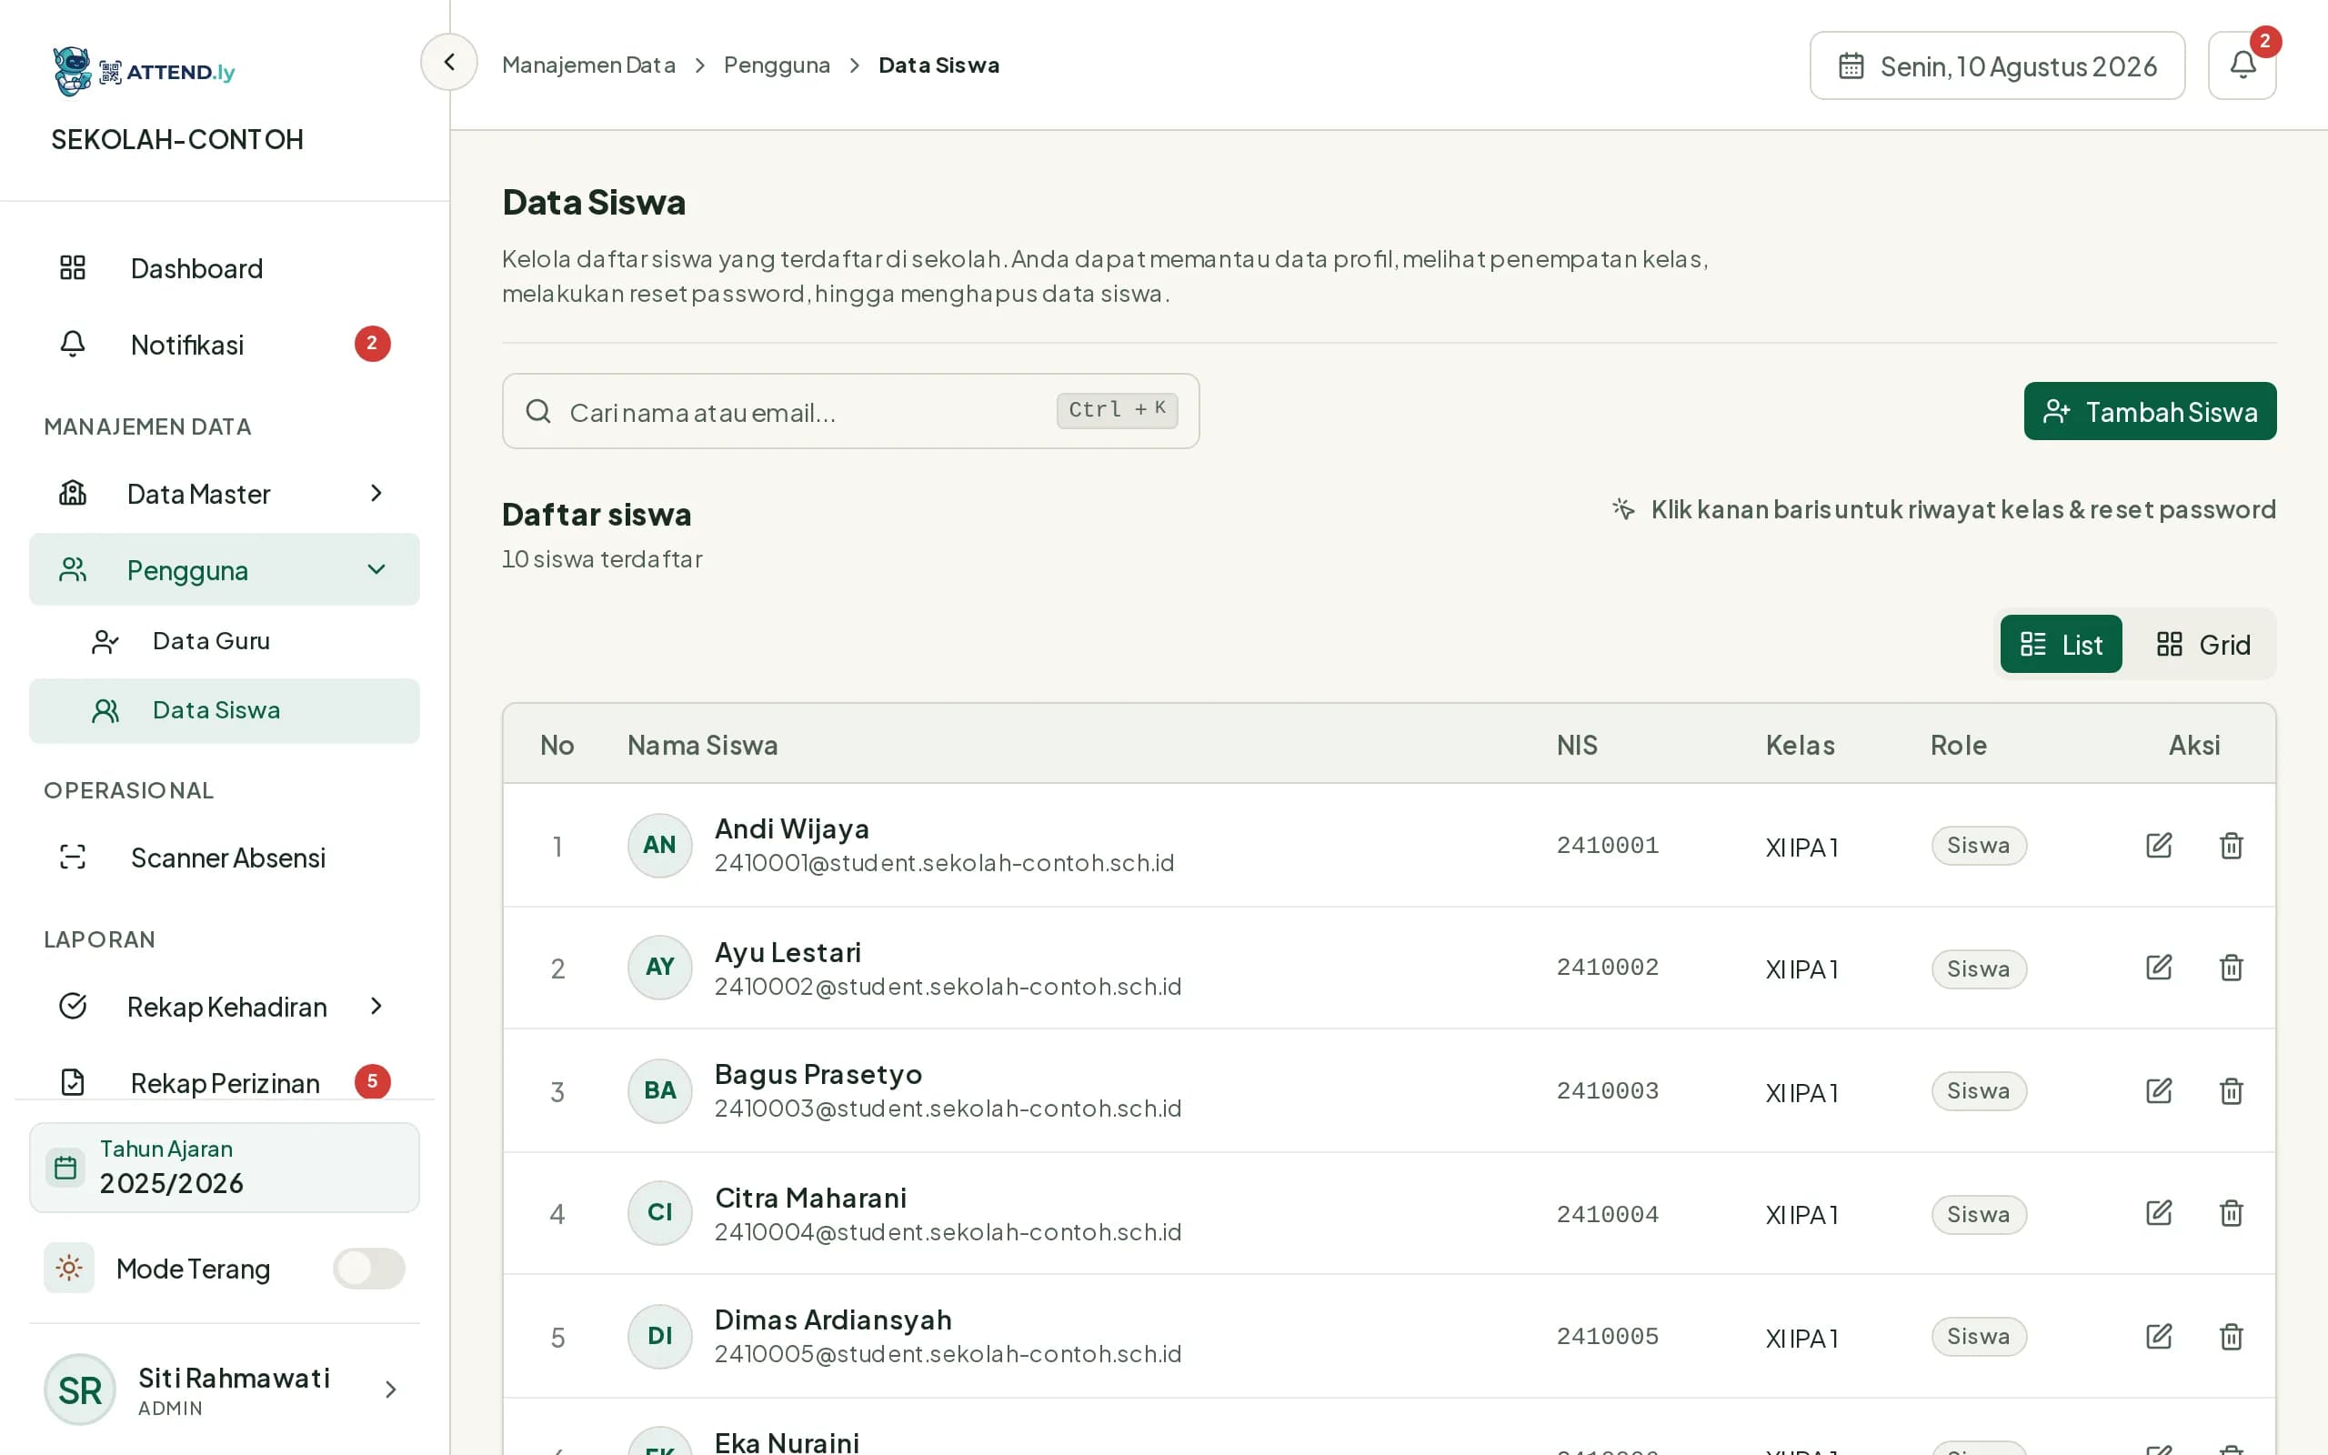The image size is (2328, 1455).
Task: Open the date selector Senin, 10 Agustus 2026
Action: pos(1997,65)
